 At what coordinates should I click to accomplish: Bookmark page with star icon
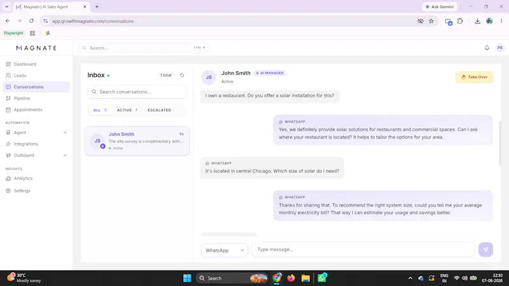pyautogui.click(x=431, y=21)
